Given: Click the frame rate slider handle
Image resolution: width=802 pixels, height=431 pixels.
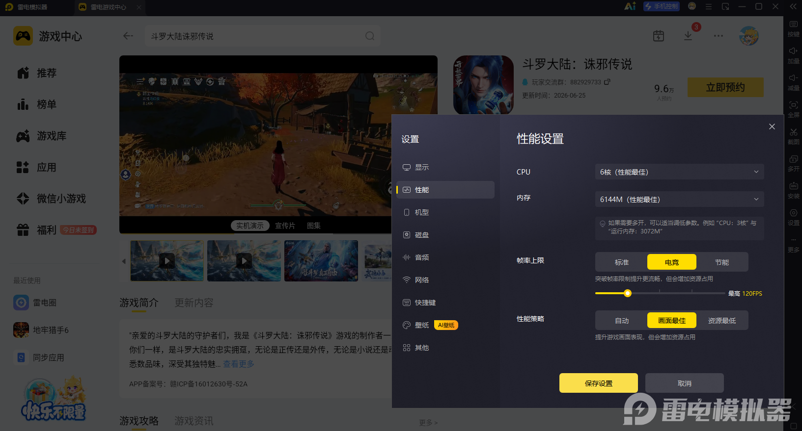Looking at the screenshot, I should 628,293.
